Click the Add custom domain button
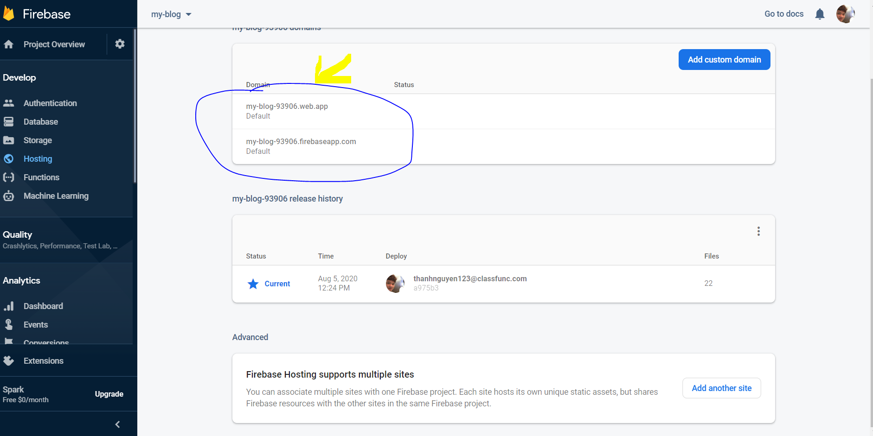873x436 pixels. tap(724, 60)
